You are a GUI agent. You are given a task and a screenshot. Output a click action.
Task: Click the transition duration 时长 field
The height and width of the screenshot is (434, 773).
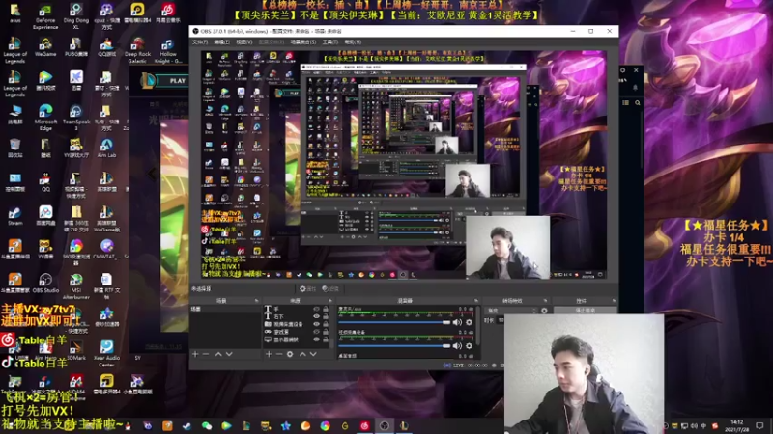pyautogui.click(x=501, y=320)
